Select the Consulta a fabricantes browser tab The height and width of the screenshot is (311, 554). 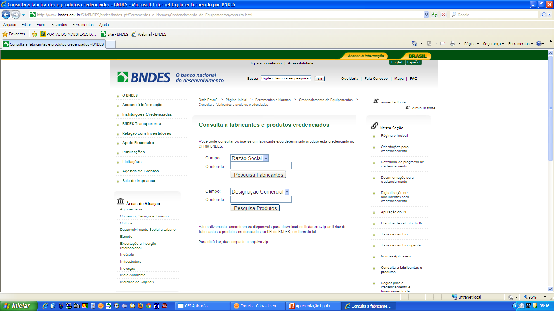tap(54, 44)
